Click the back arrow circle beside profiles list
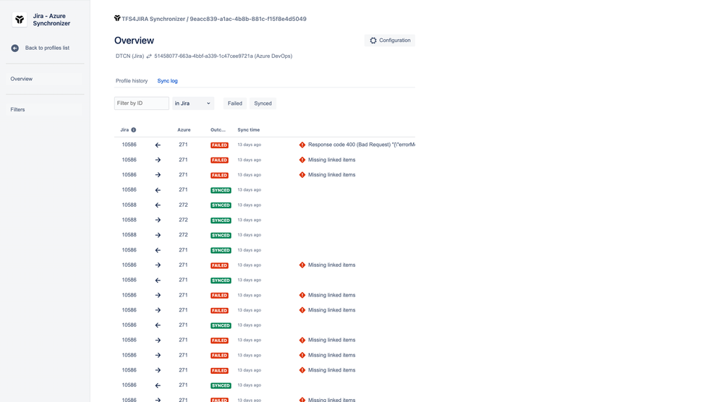The height and width of the screenshot is (402, 722). (x=14, y=48)
